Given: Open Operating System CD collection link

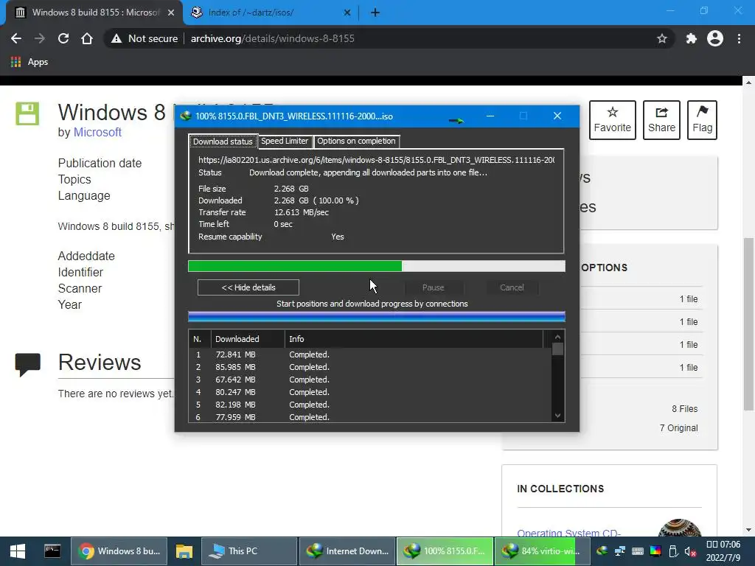Looking at the screenshot, I should (568, 533).
